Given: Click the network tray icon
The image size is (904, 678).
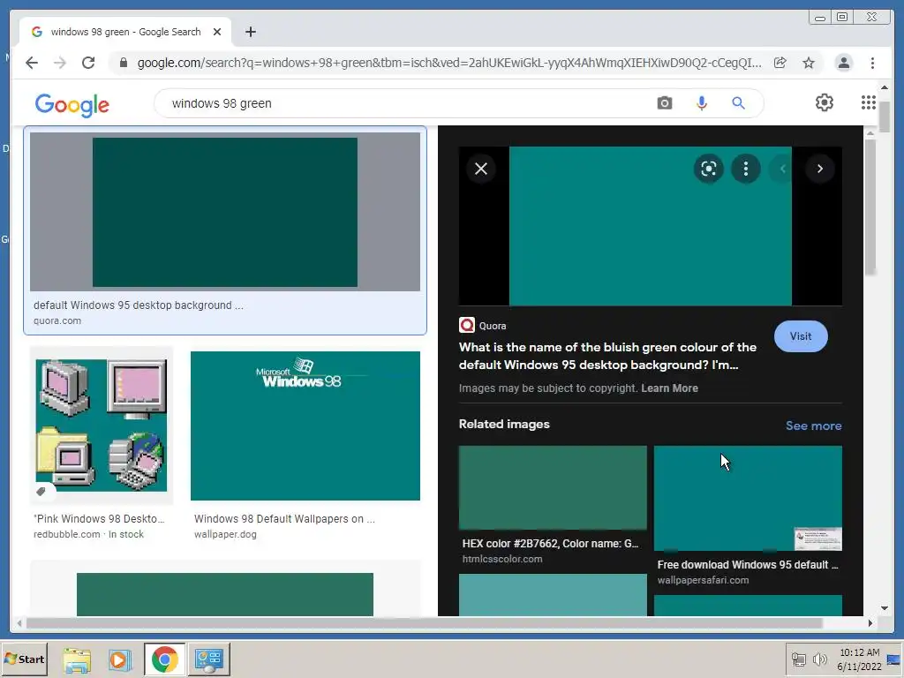Looking at the screenshot, I should click(x=798, y=659).
